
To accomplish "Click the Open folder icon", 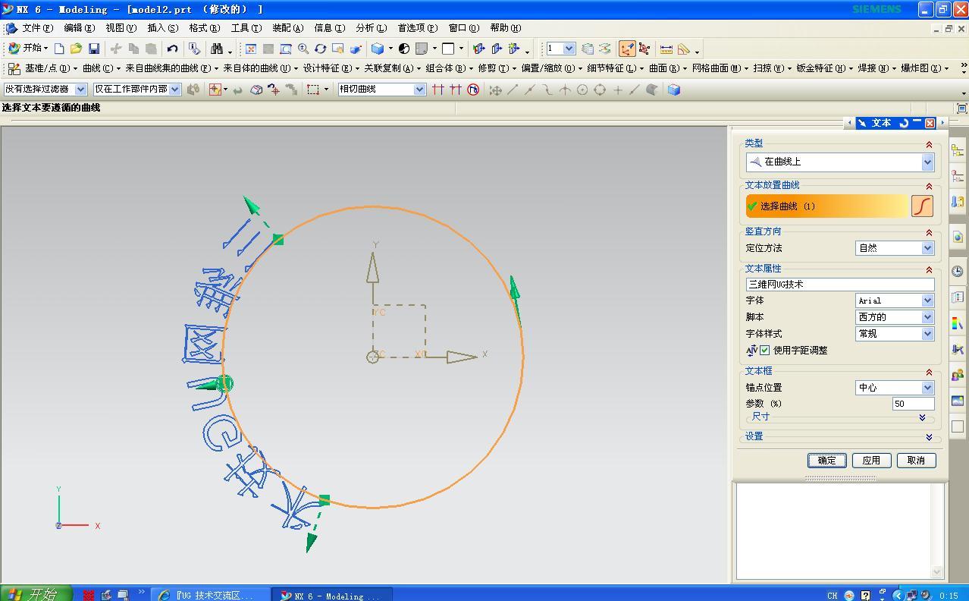I will pyautogui.click(x=76, y=49).
